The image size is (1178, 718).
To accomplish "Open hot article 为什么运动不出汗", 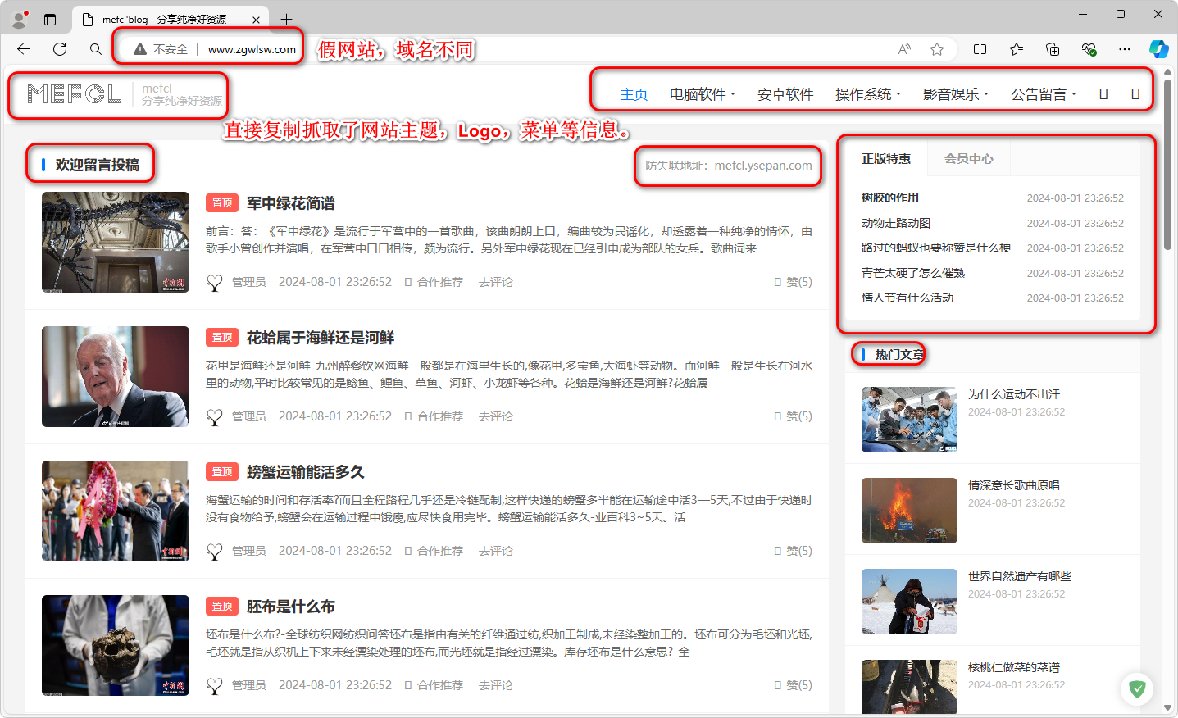I will [1014, 394].
